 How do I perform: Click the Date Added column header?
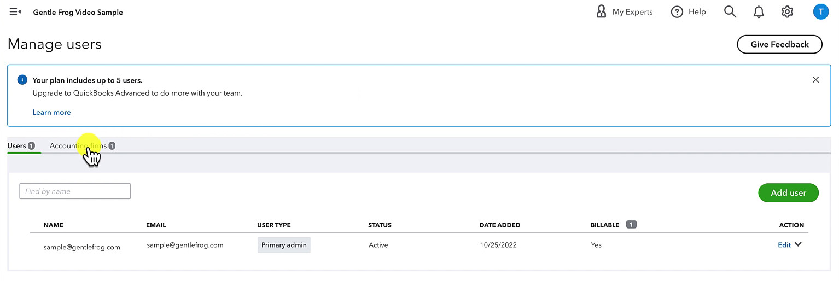[x=499, y=225]
